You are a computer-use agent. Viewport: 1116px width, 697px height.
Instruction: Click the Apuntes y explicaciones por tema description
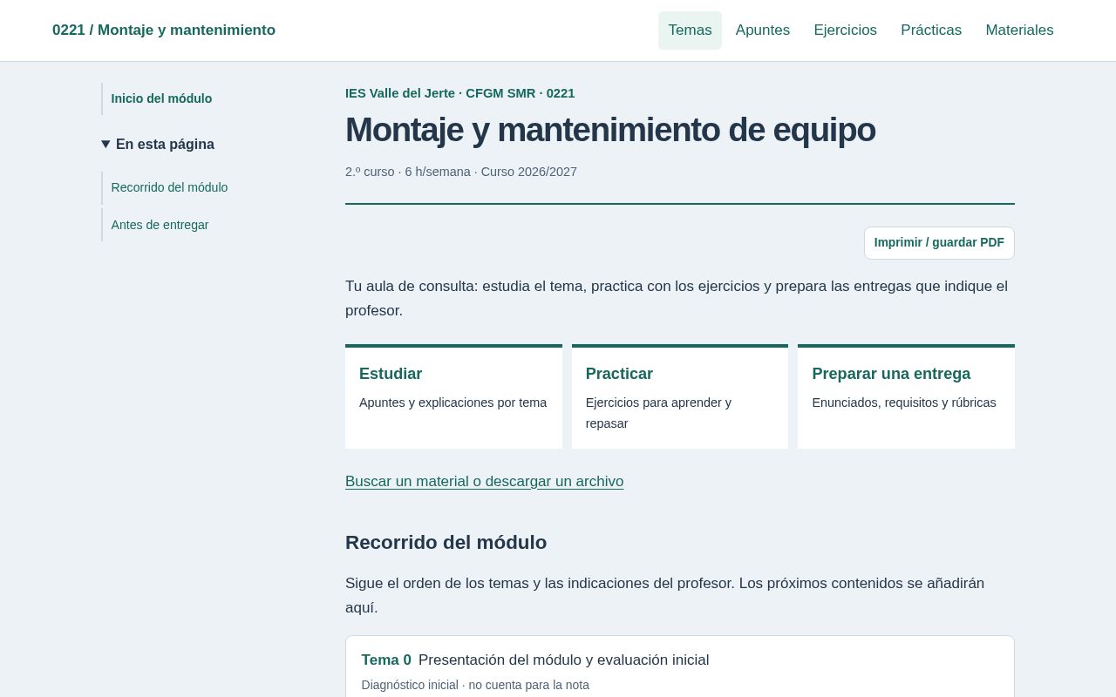(x=453, y=403)
